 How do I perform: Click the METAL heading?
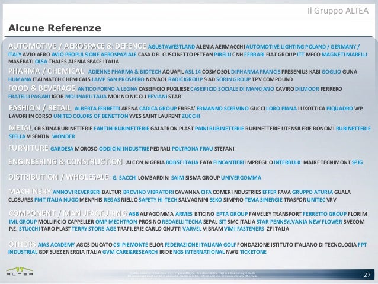(x=21, y=128)
